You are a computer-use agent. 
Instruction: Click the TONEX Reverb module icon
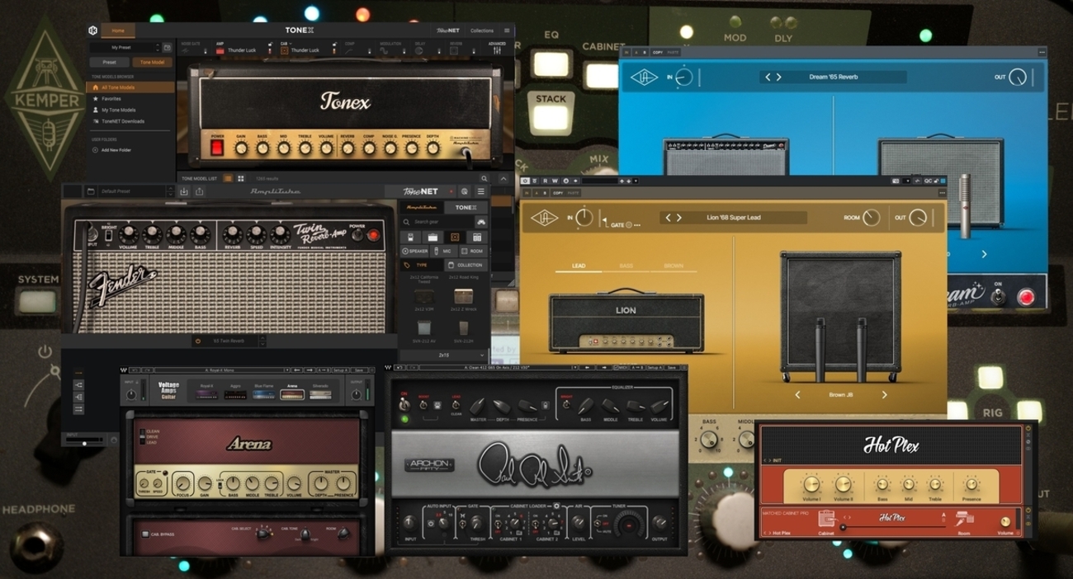(x=455, y=50)
